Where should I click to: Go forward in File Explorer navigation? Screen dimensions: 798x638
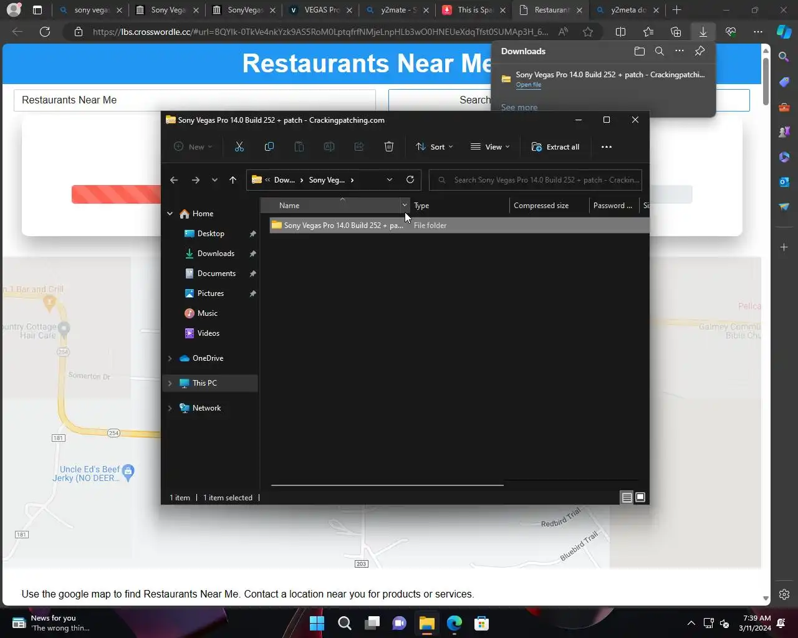pos(196,180)
